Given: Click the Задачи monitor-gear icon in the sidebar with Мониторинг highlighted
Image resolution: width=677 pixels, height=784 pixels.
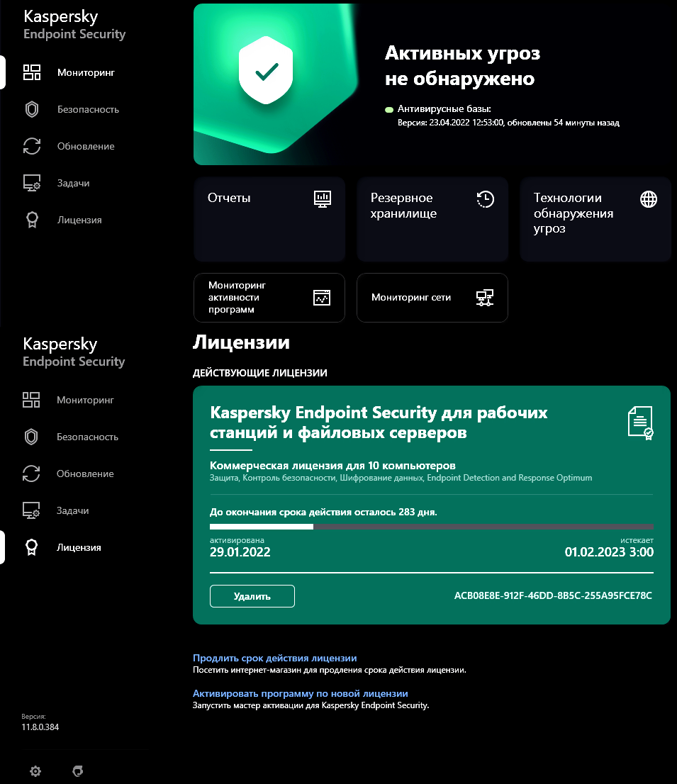Looking at the screenshot, I should pyautogui.click(x=32, y=183).
